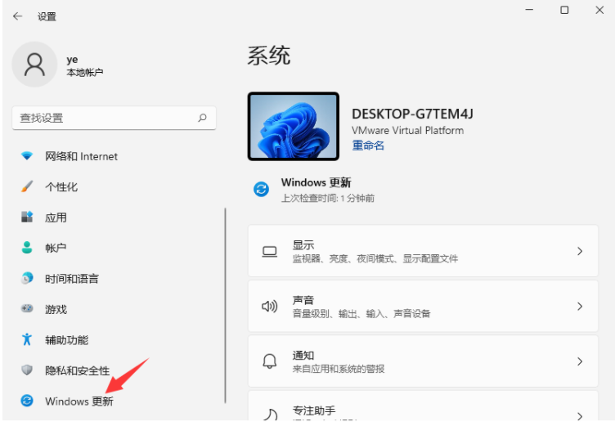Open the ye user profile avatar

34,65
